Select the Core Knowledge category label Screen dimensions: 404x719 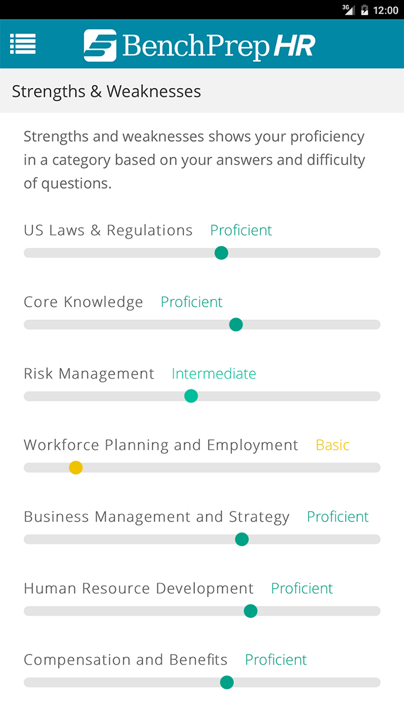coord(83,302)
